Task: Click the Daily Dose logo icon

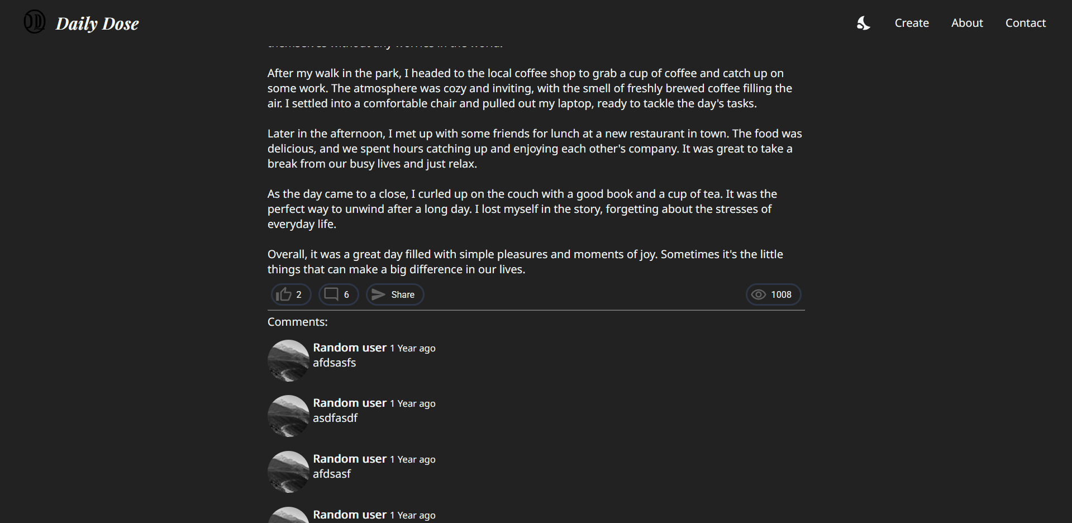Action: click(34, 22)
